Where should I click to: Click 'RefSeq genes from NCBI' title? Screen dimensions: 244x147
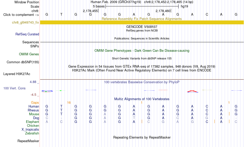click(142, 30)
